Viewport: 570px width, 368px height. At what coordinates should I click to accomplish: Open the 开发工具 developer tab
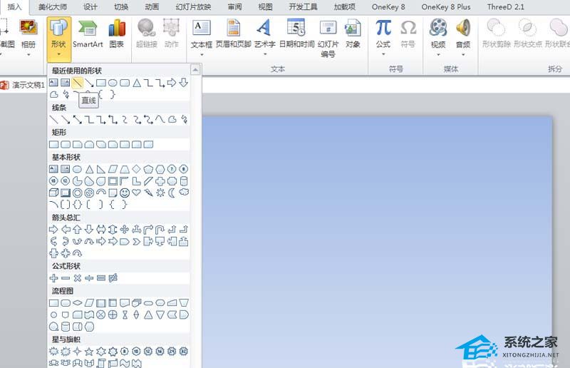(x=303, y=7)
